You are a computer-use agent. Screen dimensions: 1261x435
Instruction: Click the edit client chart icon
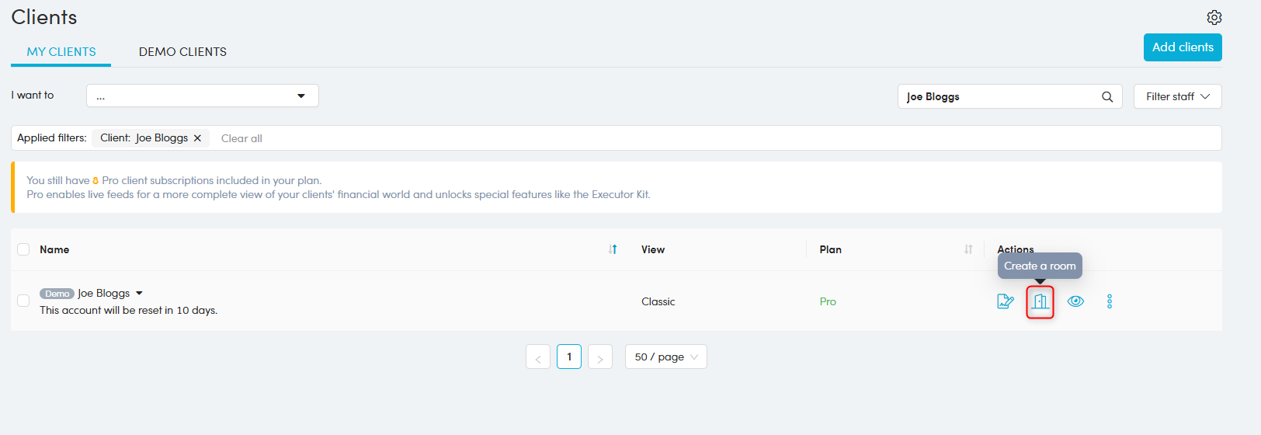point(1006,301)
